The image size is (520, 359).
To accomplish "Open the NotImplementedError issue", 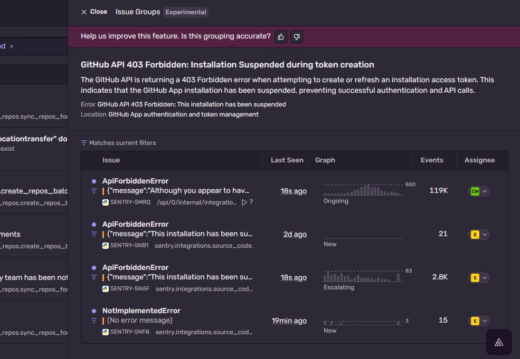I will pyautogui.click(x=141, y=311).
